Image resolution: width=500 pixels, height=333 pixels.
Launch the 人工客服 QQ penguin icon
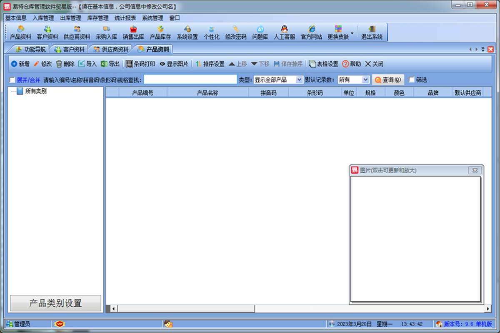tap(284, 32)
